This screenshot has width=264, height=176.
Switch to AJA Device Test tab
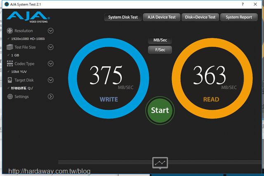[161, 17]
